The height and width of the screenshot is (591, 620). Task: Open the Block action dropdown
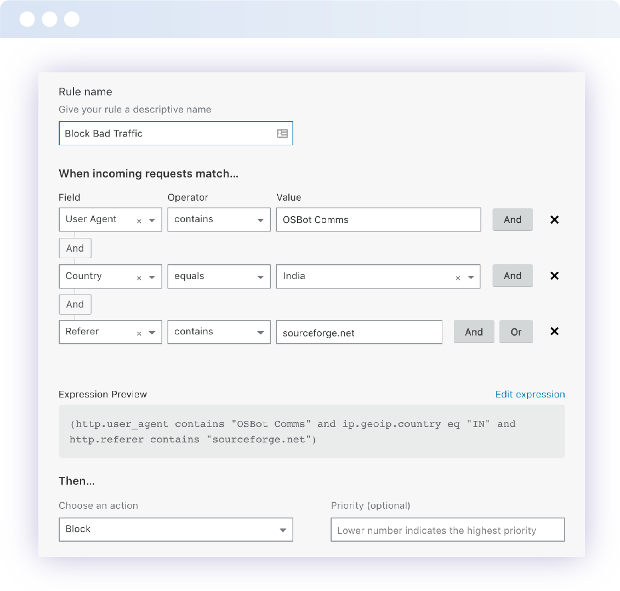[x=282, y=530]
